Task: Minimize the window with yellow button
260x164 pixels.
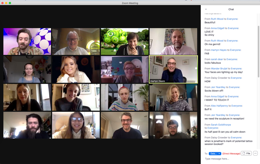Action: [6, 3]
